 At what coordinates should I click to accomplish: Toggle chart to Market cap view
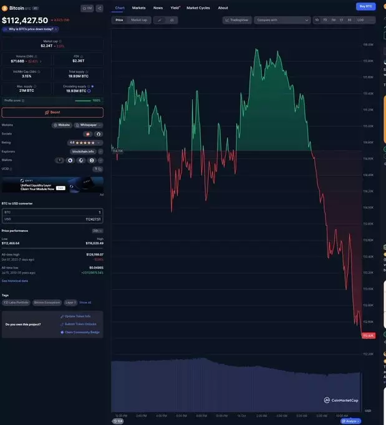click(139, 20)
